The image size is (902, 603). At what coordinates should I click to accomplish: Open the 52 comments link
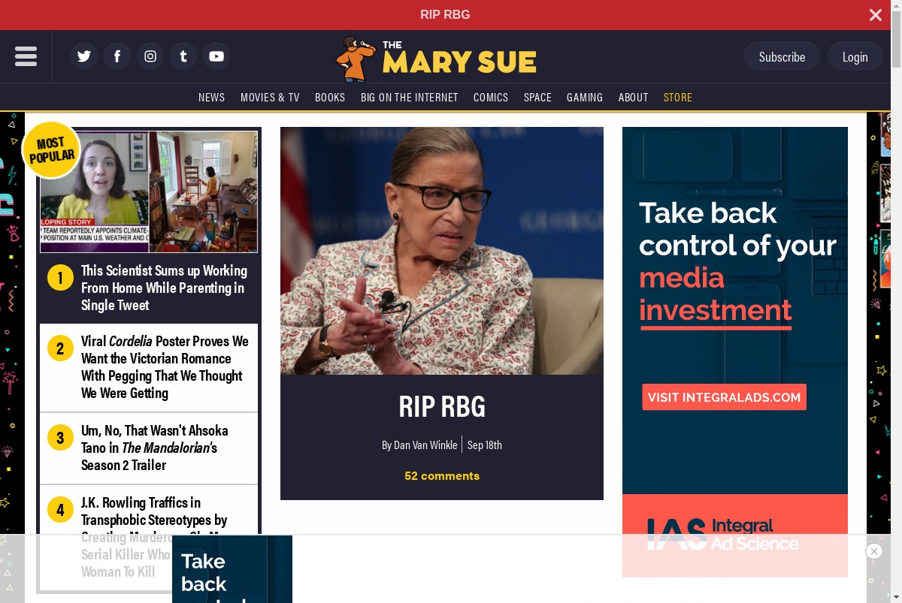click(442, 475)
